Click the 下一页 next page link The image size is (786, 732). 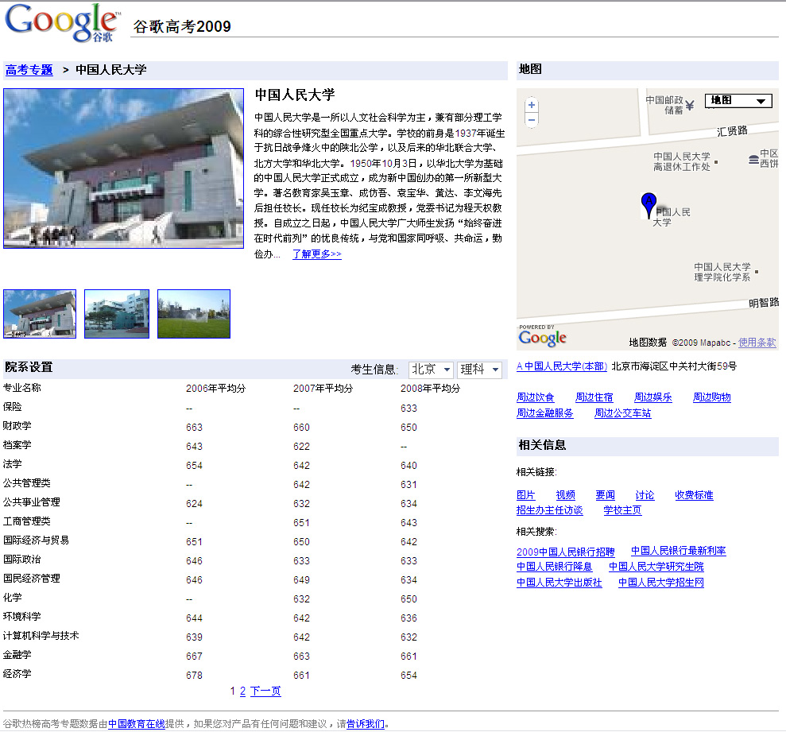click(265, 691)
